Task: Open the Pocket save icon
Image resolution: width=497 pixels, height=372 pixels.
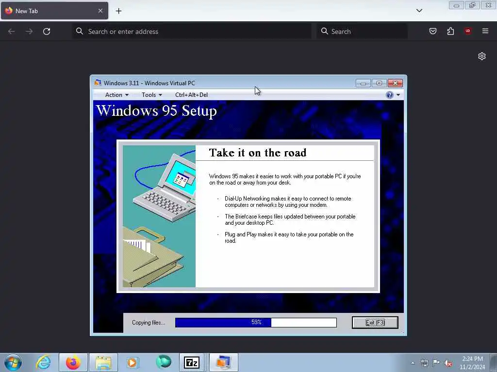Action: [433, 31]
